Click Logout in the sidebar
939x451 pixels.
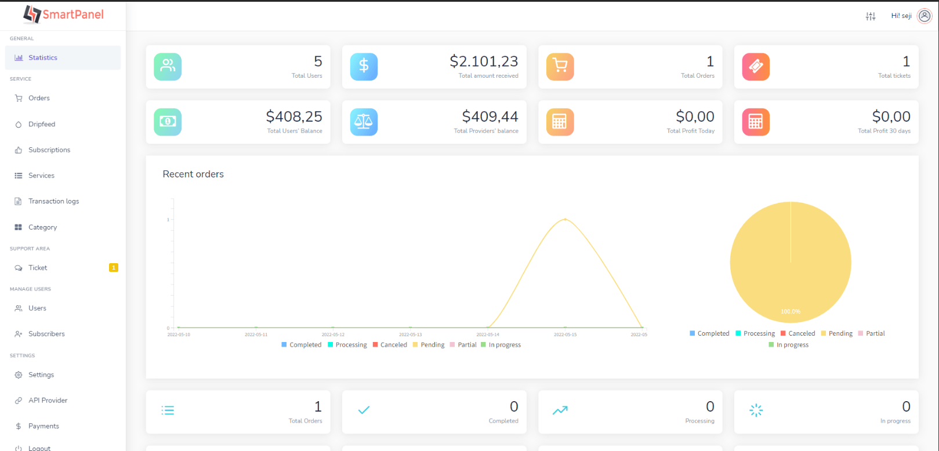(39, 448)
